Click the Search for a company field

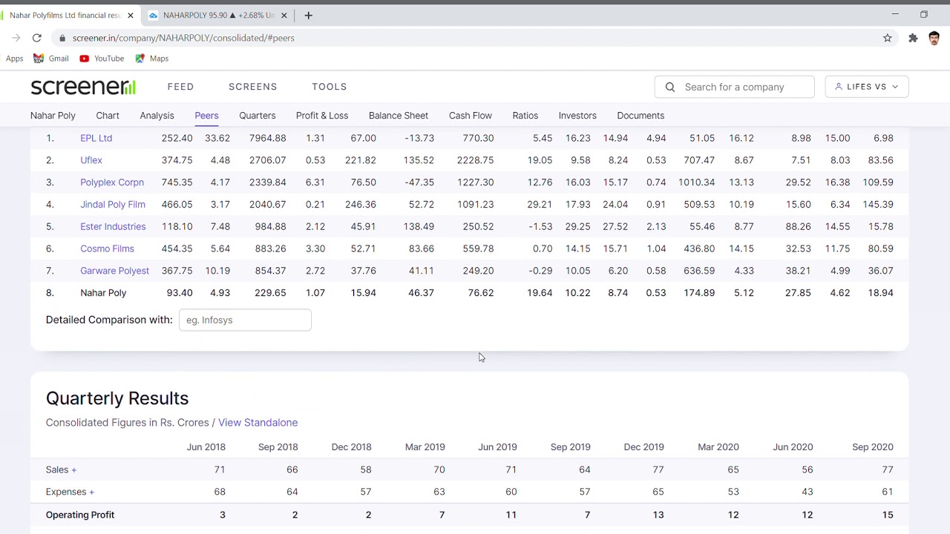coord(734,87)
